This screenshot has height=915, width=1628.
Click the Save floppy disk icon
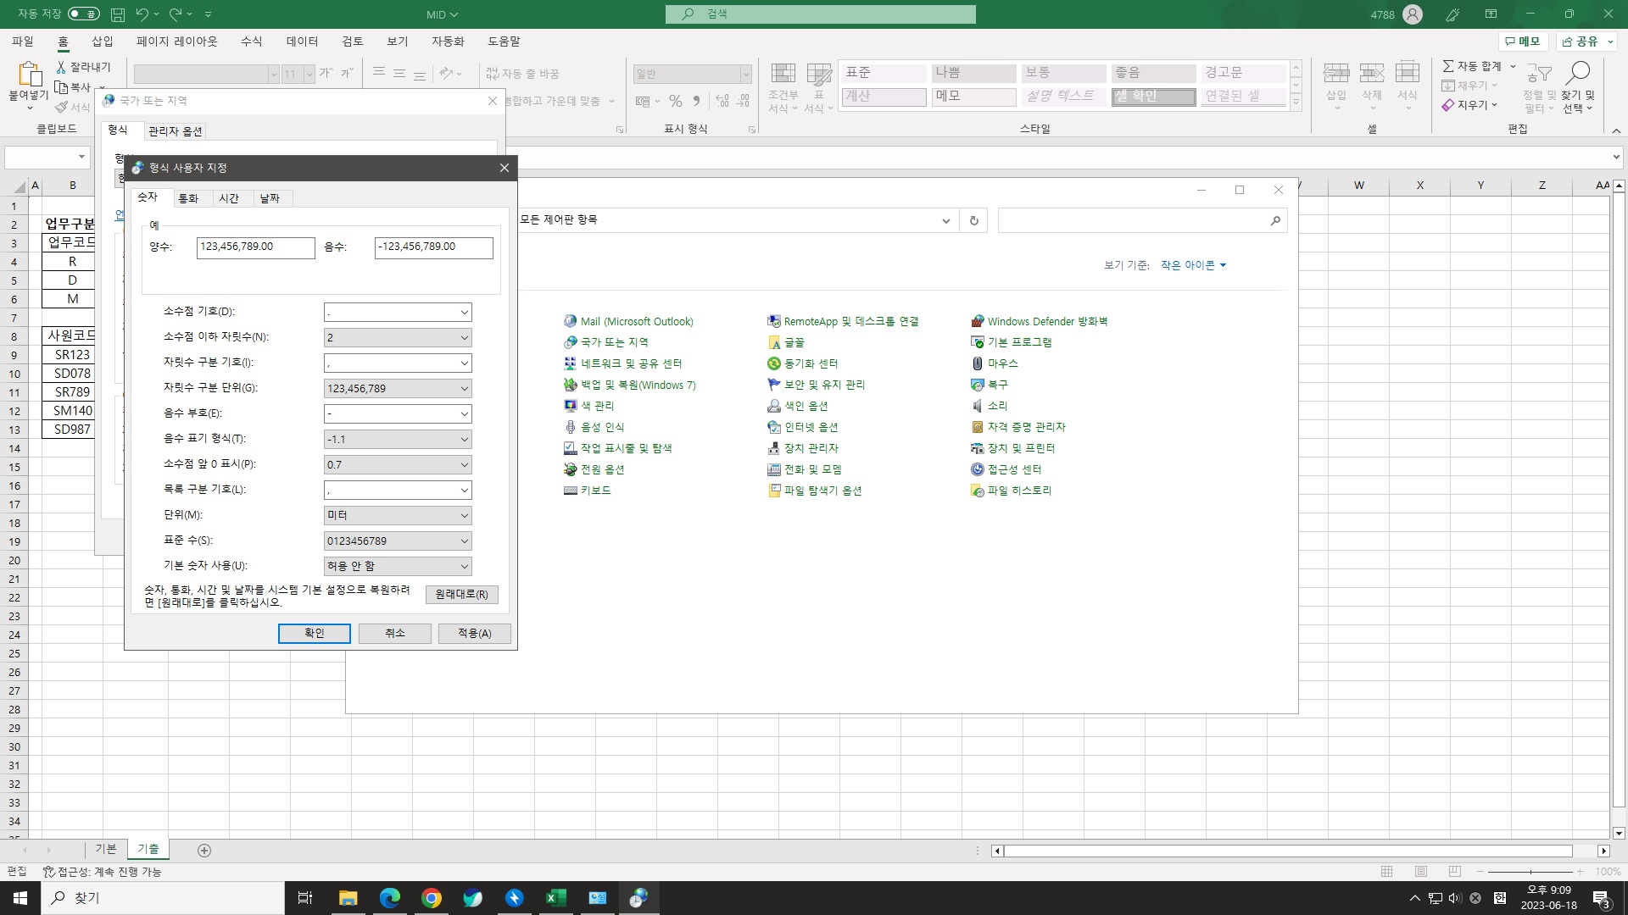tap(118, 14)
